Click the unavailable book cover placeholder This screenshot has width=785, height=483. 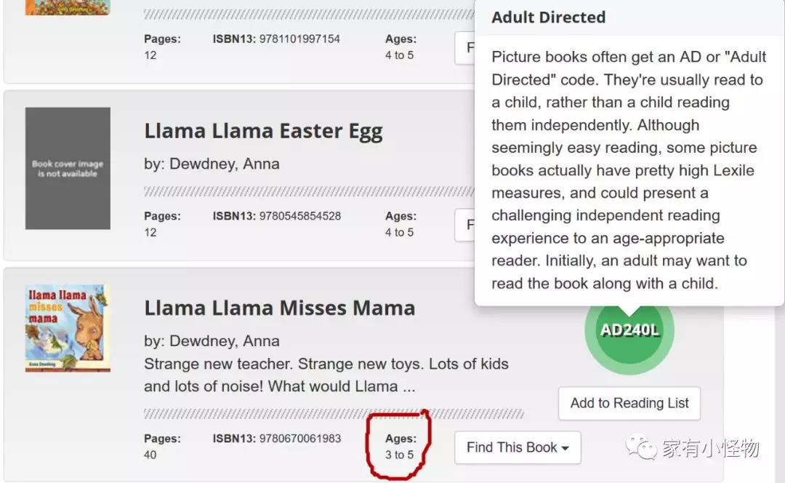pyautogui.click(x=68, y=169)
